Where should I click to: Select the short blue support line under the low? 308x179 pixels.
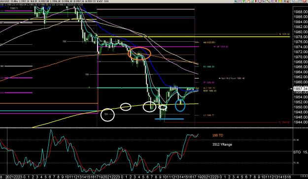click(x=170, y=119)
